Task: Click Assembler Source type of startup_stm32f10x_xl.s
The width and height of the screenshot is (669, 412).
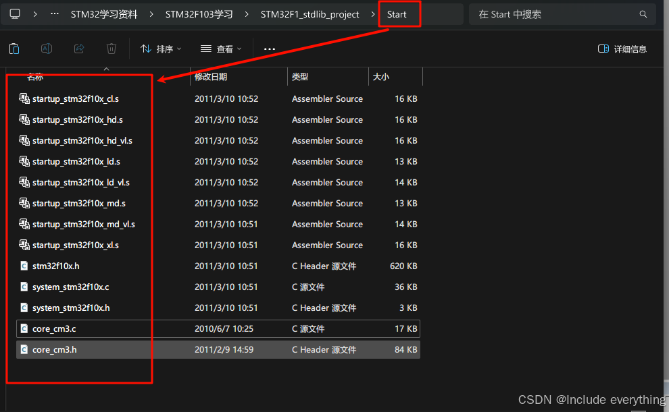Action: click(x=327, y=245)
